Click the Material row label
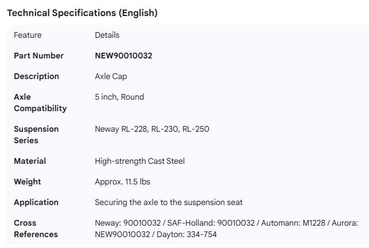369x248 pixels. (x=30, y=161)
